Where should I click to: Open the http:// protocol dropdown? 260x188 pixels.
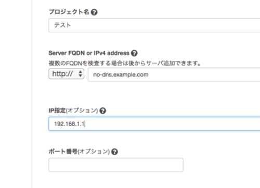pyautogui.click(x=67, y=74)
